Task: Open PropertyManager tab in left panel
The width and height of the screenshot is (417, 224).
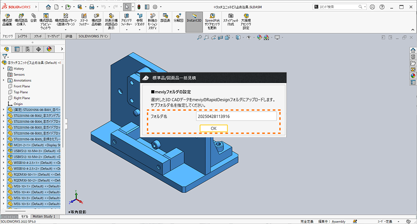Action: pos(17,49)
